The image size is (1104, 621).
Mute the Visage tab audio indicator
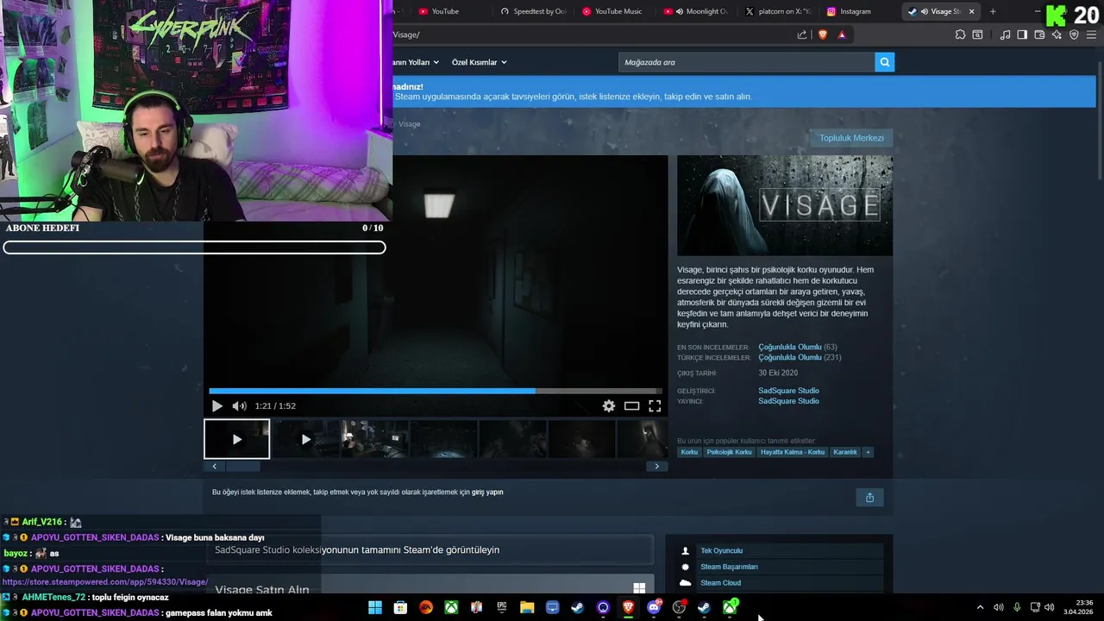924,11
